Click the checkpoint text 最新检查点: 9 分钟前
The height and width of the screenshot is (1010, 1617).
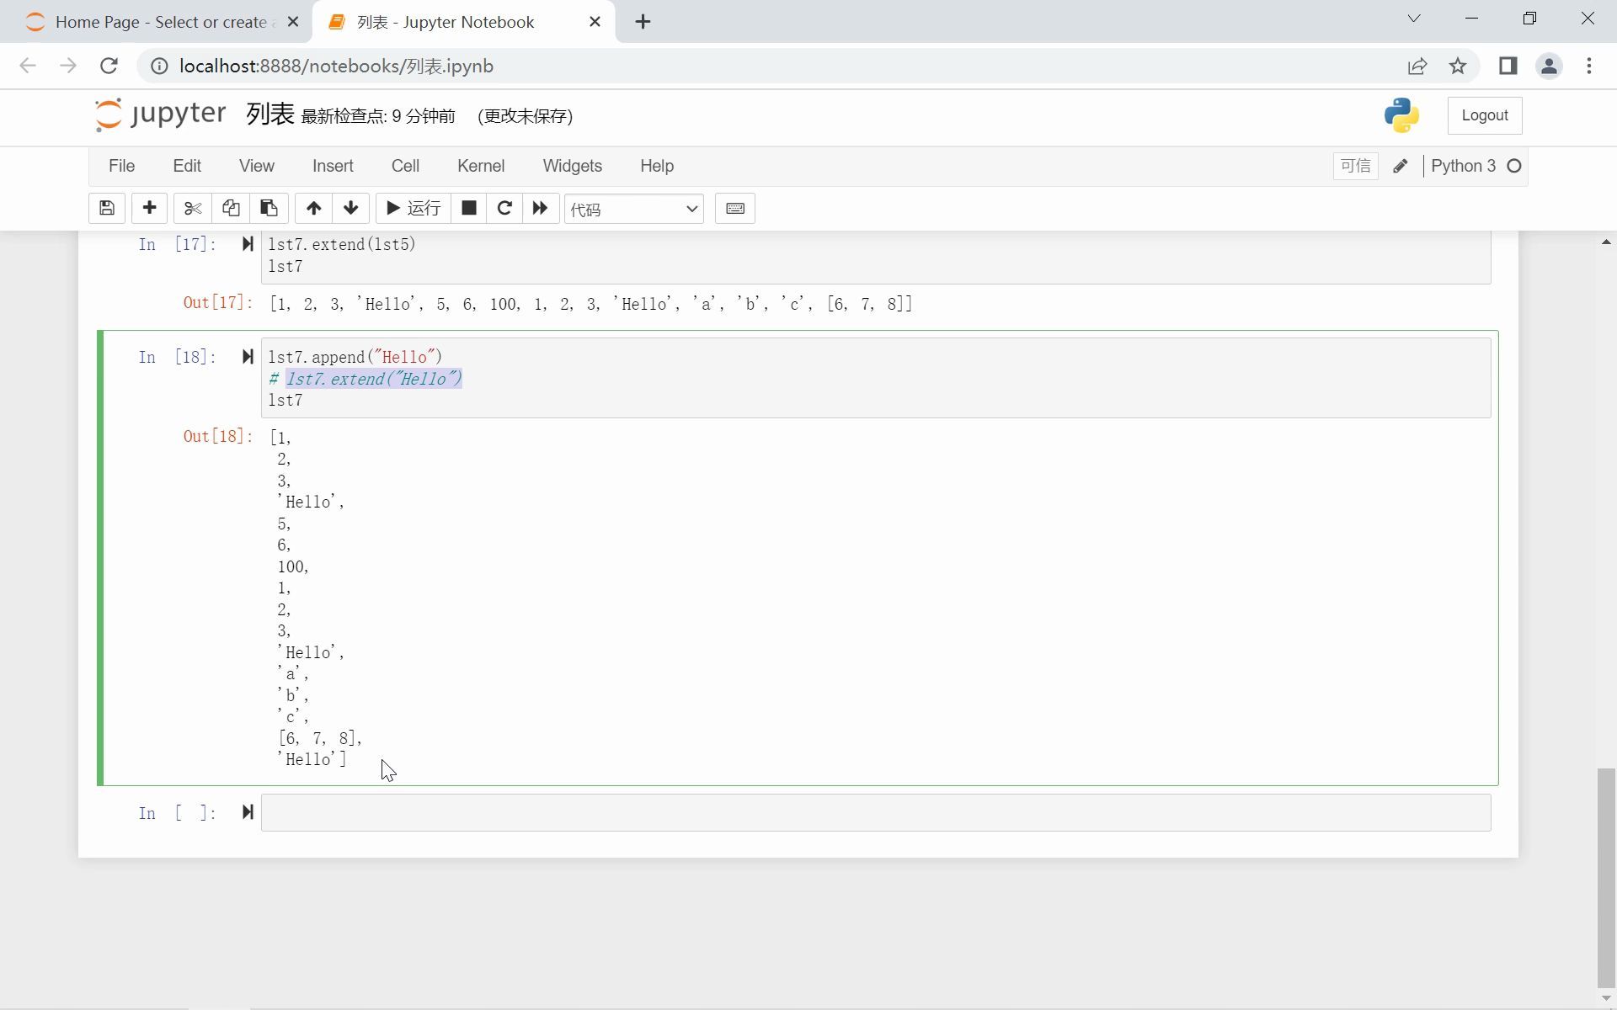378,116
